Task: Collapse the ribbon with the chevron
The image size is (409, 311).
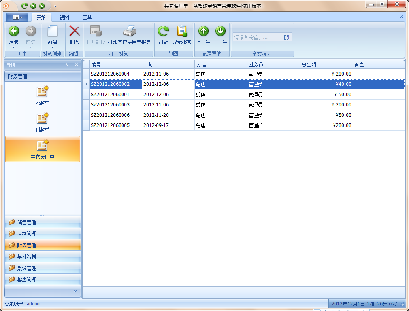Action: click(x=401, y=17)
